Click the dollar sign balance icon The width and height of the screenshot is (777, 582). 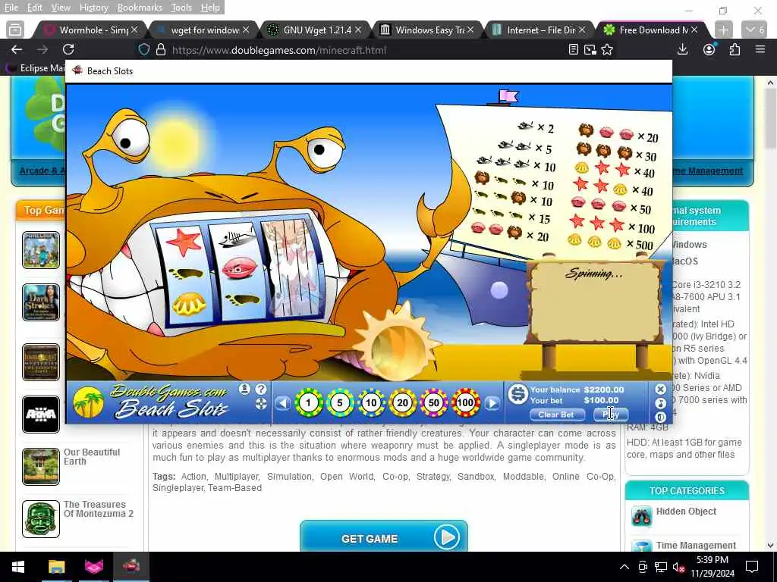click(517, 394)
